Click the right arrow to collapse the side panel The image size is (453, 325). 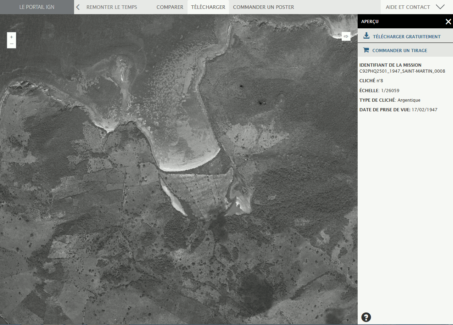(346, 36)
